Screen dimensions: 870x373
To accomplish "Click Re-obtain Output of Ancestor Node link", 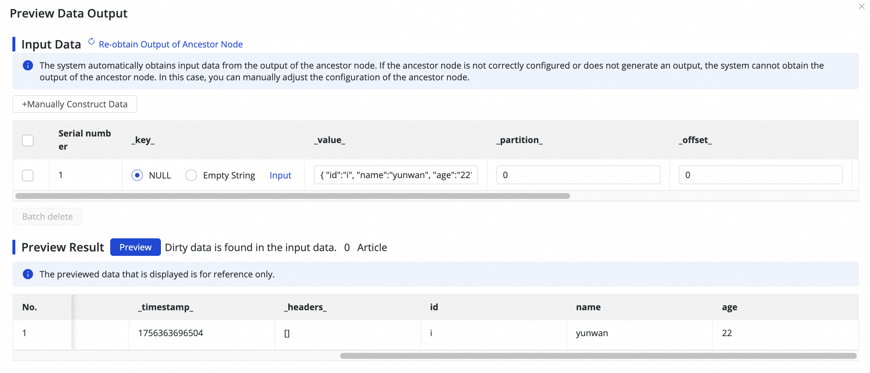I will [170, 45].
